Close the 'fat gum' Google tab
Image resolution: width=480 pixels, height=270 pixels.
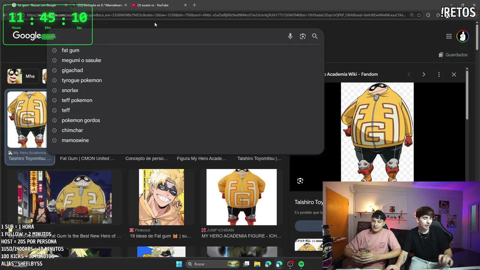coord(66,5)
